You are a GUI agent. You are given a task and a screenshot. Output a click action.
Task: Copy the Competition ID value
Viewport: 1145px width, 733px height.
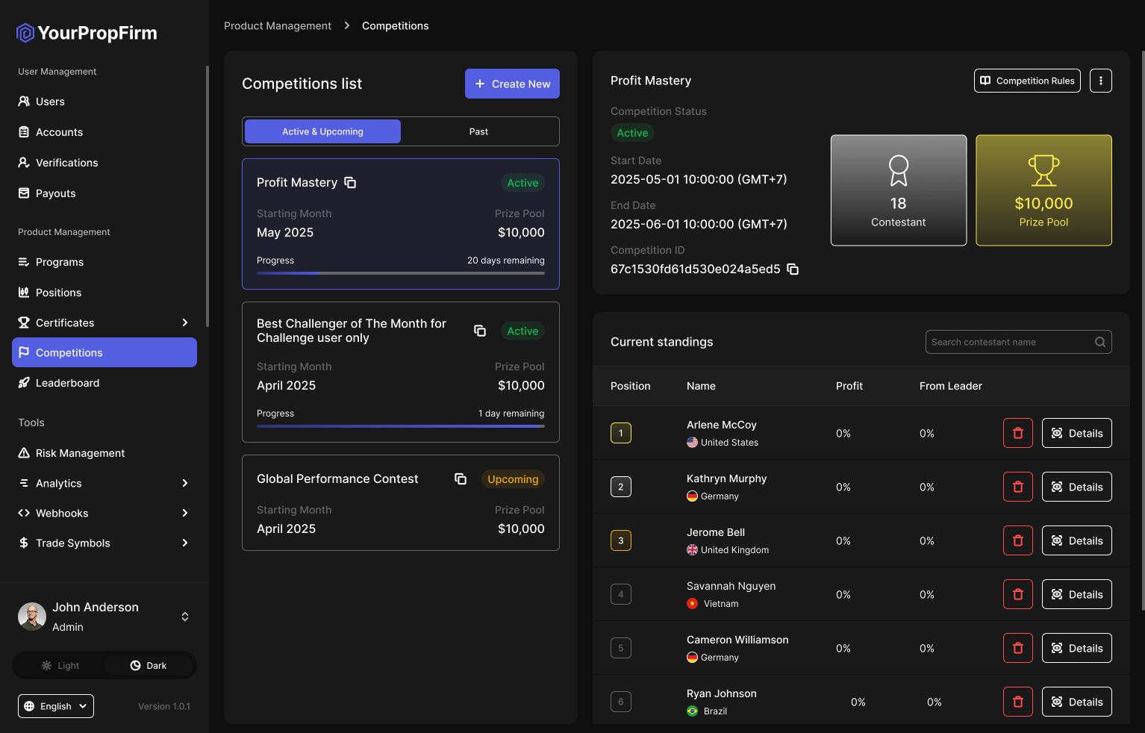point(793,269)
